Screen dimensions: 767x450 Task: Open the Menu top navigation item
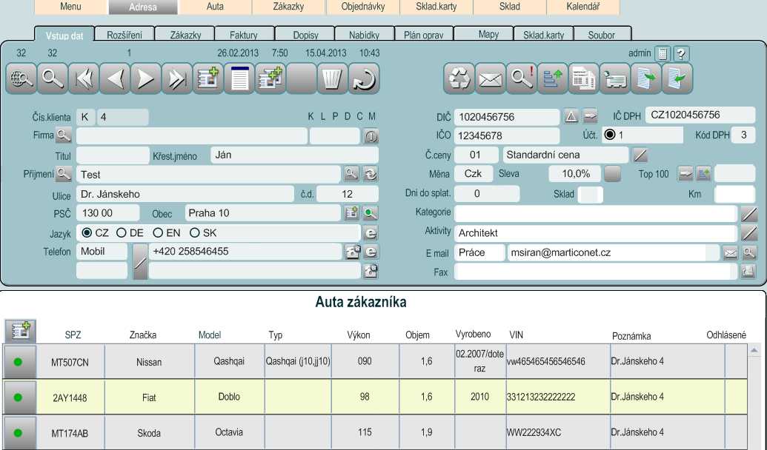click(71, 7)
